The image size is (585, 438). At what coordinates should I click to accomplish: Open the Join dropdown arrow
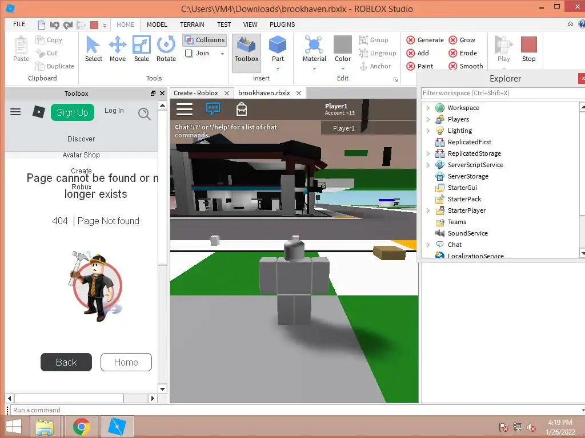click(222, 54)
